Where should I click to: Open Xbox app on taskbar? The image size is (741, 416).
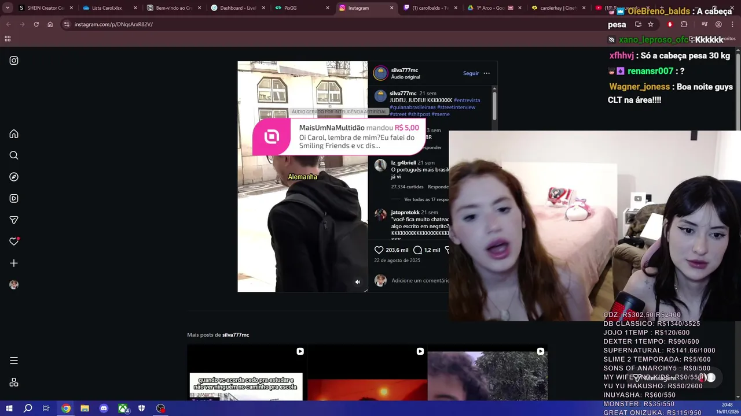point(123,408)
